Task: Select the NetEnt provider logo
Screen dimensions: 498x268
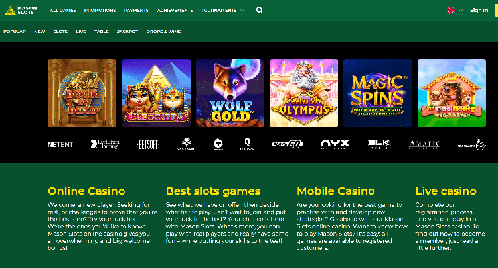Action: 60,145
